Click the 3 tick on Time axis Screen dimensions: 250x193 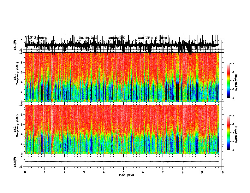[x=84, y=172]
